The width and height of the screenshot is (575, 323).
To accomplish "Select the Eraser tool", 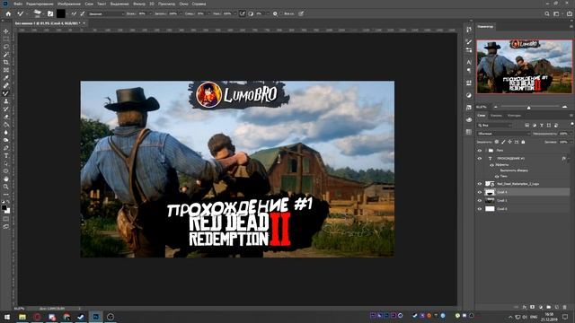I will point(6,117).
